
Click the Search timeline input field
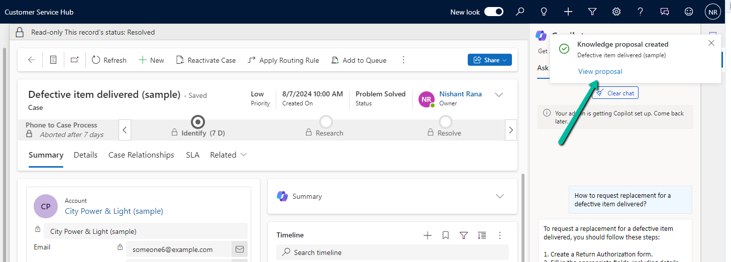tap(392, 252)
